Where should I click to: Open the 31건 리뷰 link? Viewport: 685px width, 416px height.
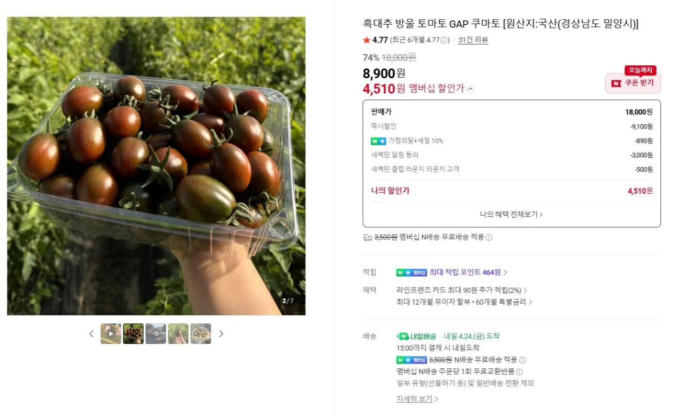tap(473, 40)
